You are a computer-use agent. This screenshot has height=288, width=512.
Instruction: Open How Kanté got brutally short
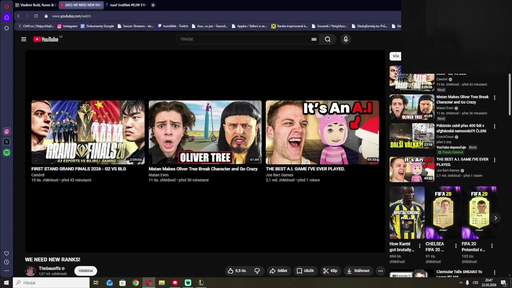(x=407, y=212)
